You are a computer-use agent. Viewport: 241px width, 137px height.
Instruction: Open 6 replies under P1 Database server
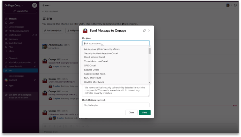(60, 118)
